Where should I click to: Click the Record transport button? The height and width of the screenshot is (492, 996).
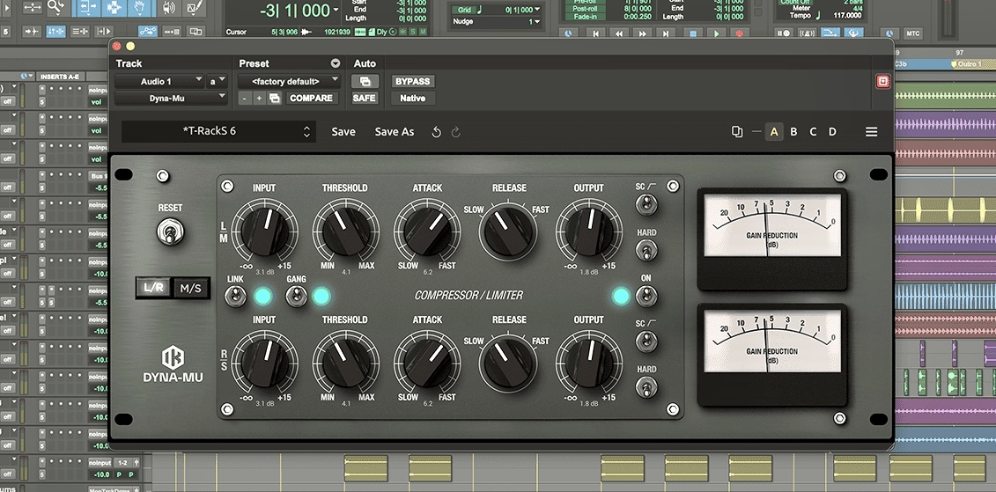(x=740, y=33)
